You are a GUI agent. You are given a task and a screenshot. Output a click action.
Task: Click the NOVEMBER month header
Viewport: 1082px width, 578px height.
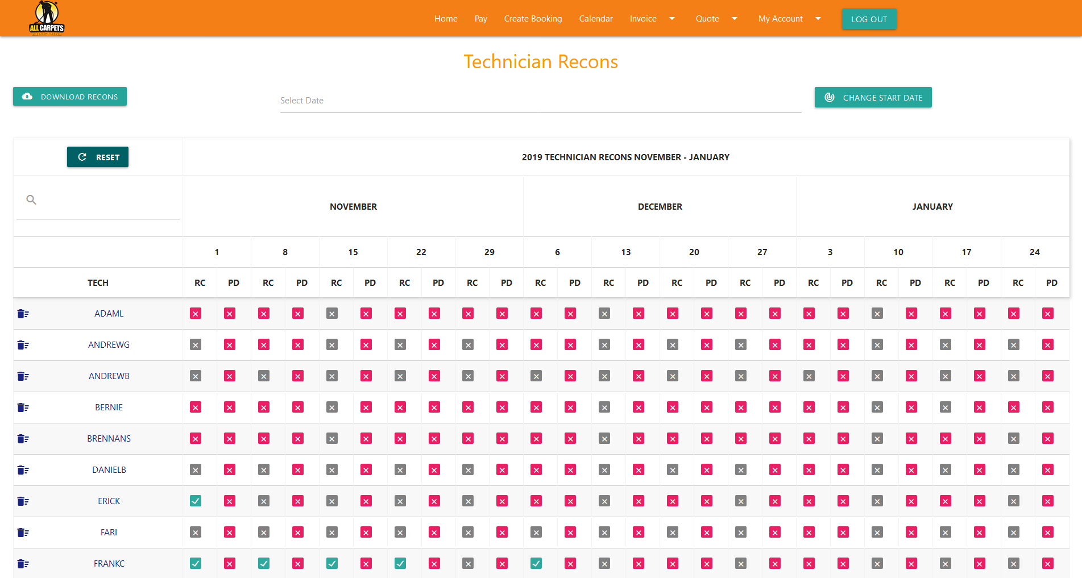[353, 207]
